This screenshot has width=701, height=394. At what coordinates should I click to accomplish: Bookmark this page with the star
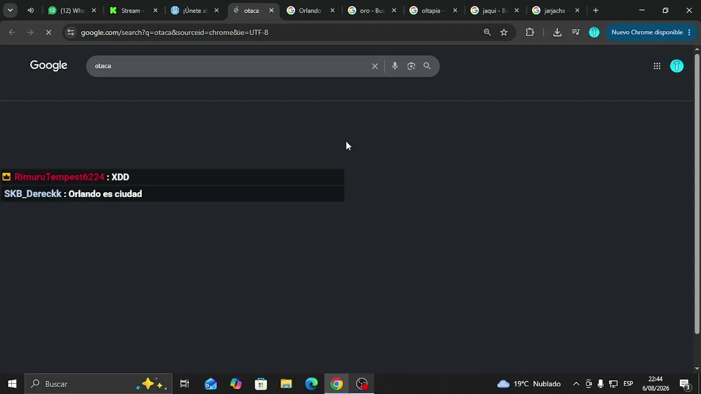pyautogui.click(x=504, y=32)
